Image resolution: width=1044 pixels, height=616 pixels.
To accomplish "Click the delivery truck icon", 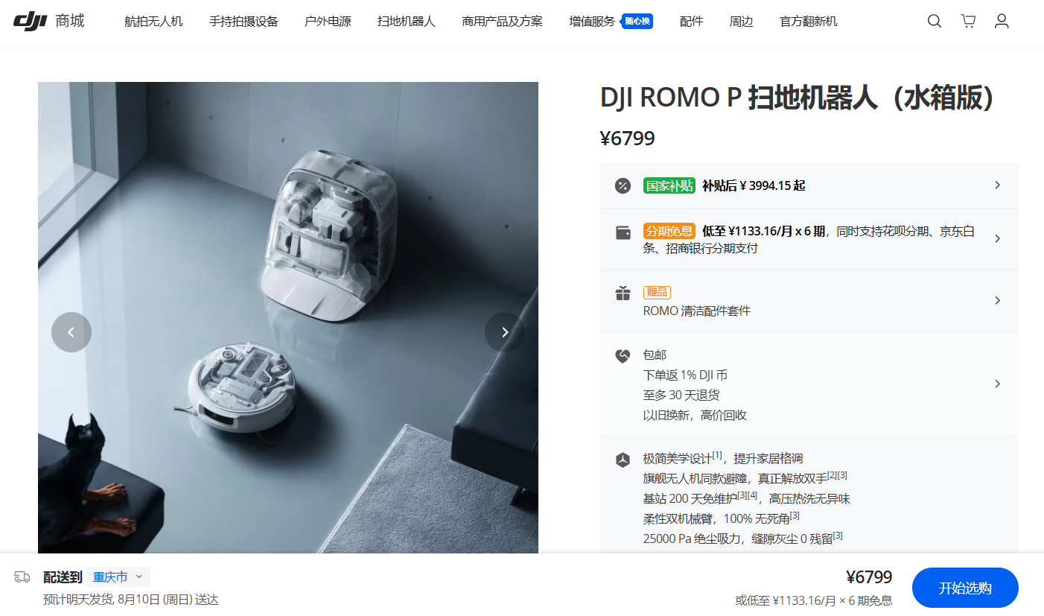I will 22,577.
